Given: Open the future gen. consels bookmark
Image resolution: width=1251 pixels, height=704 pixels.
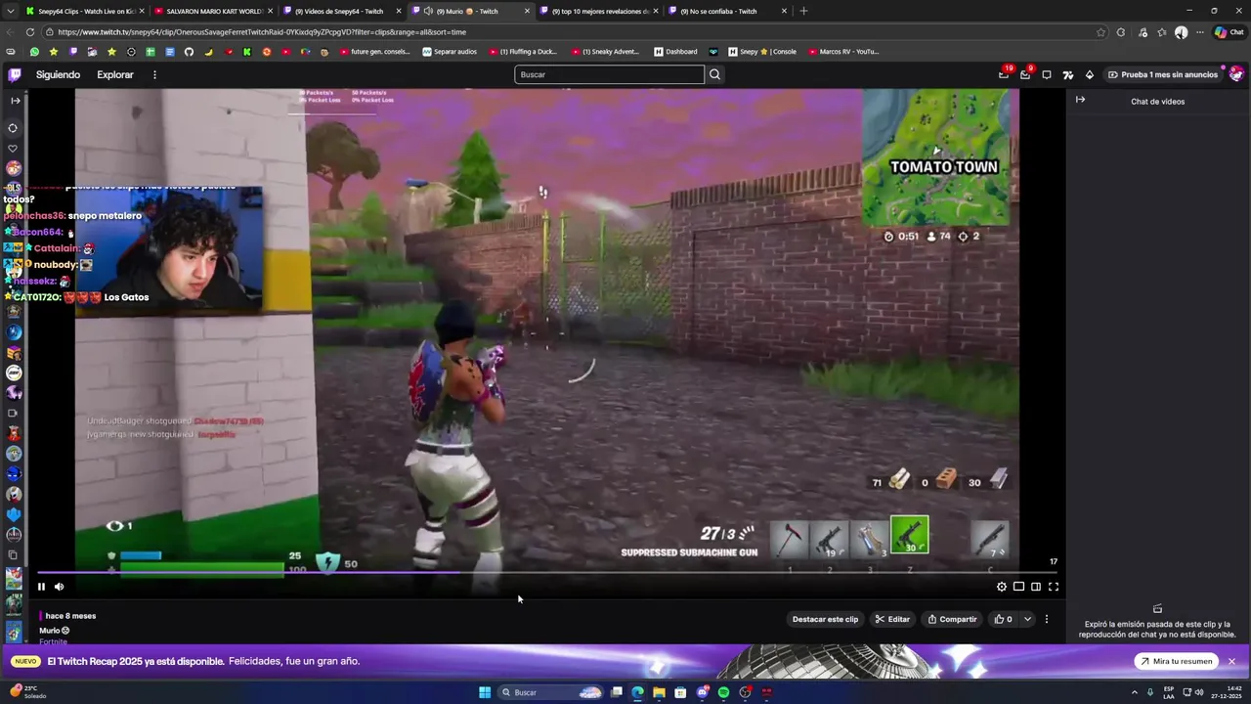Looking at the screenshot, I should coord(375,52).
